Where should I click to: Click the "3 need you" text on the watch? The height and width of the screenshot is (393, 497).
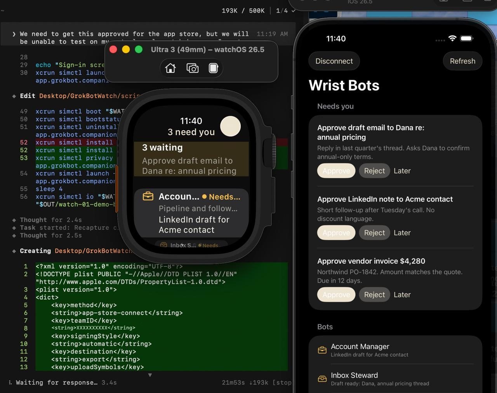(x=191, y=132)
